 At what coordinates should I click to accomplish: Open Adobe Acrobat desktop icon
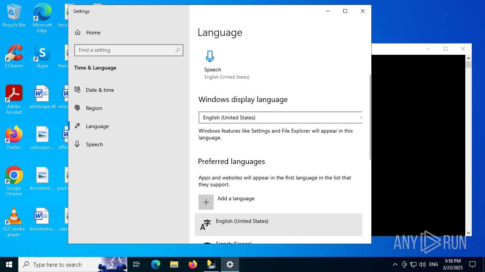pos(14,99)
